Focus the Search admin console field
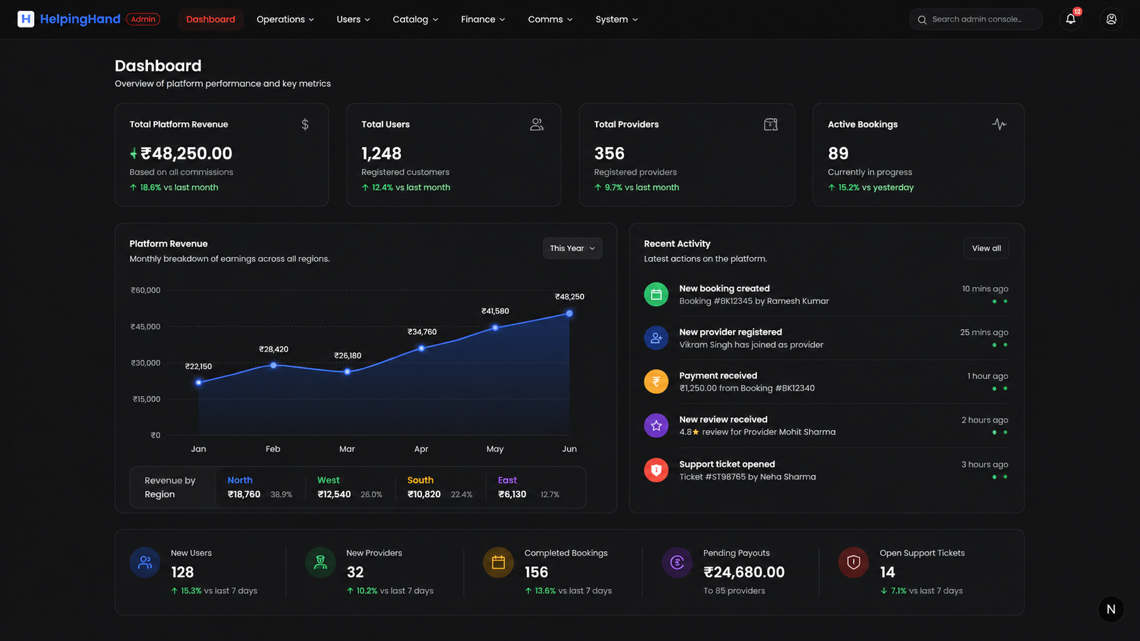 (x=976, y=19)
